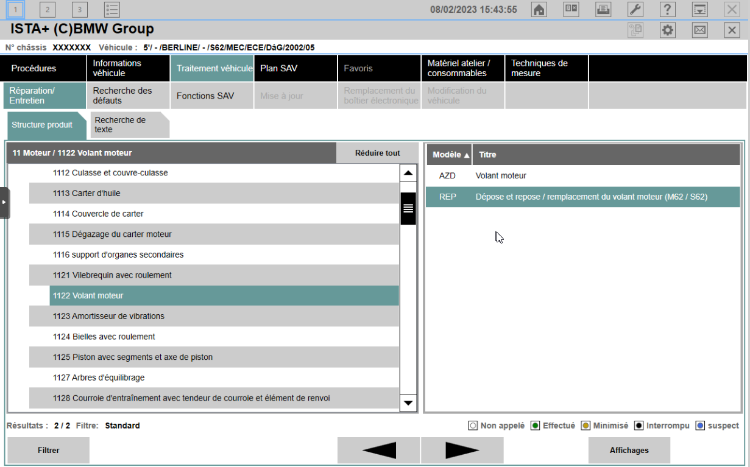Image resolution: width=750 pixels, height=467 pixels.
Task: Click the Non appelé legend indicator
Action: [x=473, y=426]
